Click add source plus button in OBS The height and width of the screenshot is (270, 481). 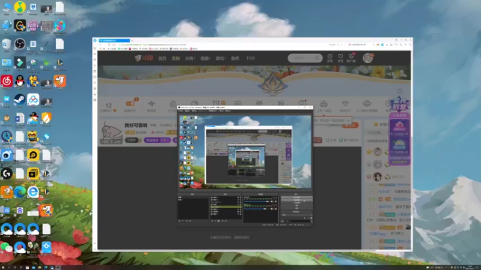(x=212, y=221)
